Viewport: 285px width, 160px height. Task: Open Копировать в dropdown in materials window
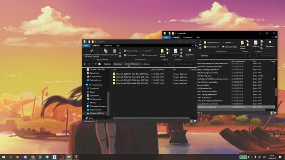point(211,47)
